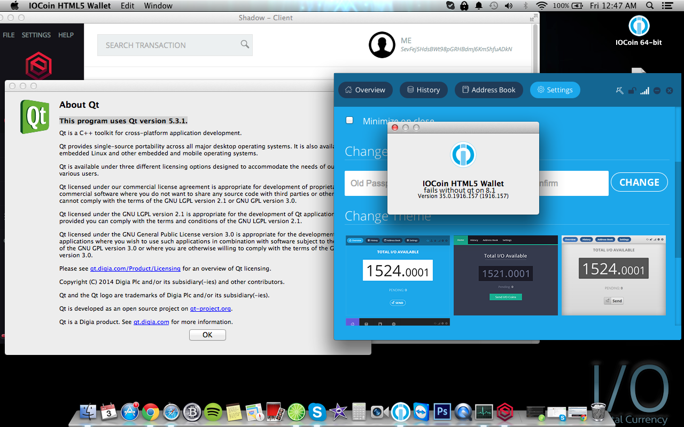The height and width of the screenshot is (427, 684).
Task: Follow the qt.digia.com link for more information
Action: coord(151,322)
